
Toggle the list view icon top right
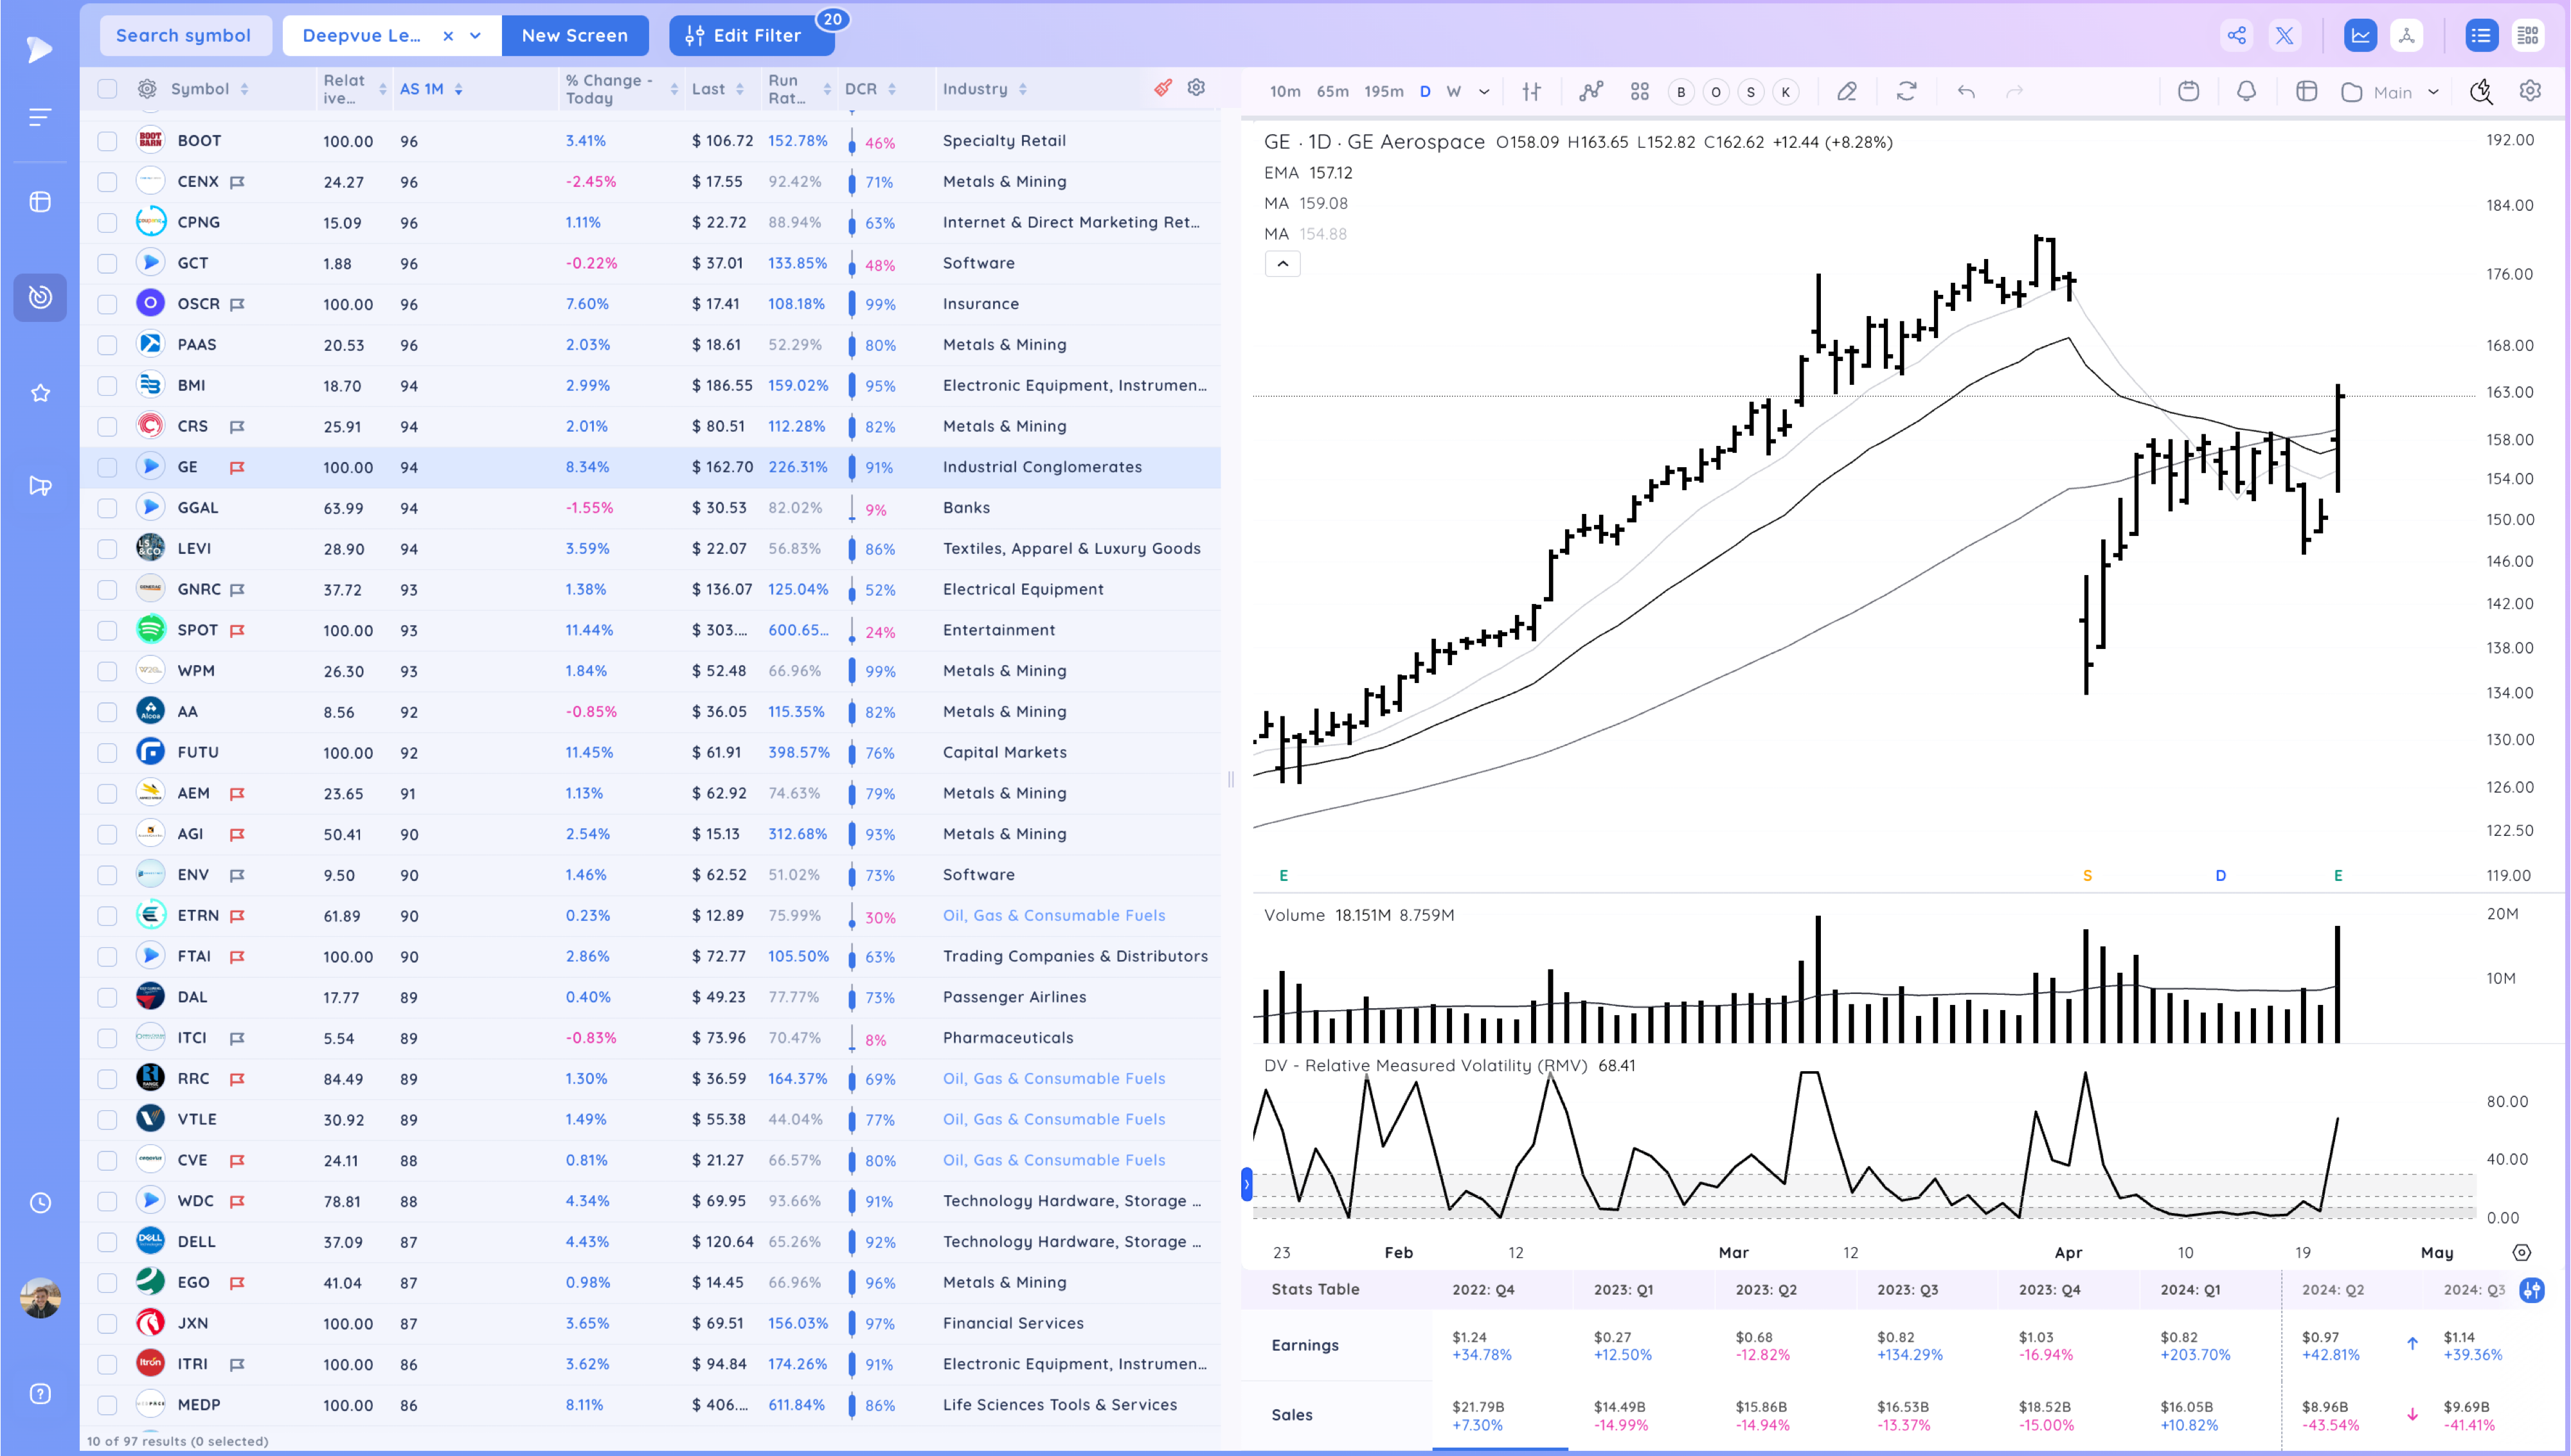click(2481, 36)
